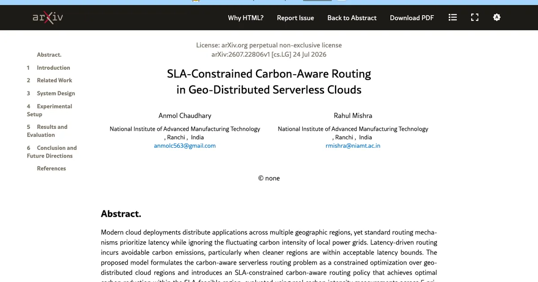Open the theme color mode toggle icon
This screenshot has width=538, height=282.
496,17
